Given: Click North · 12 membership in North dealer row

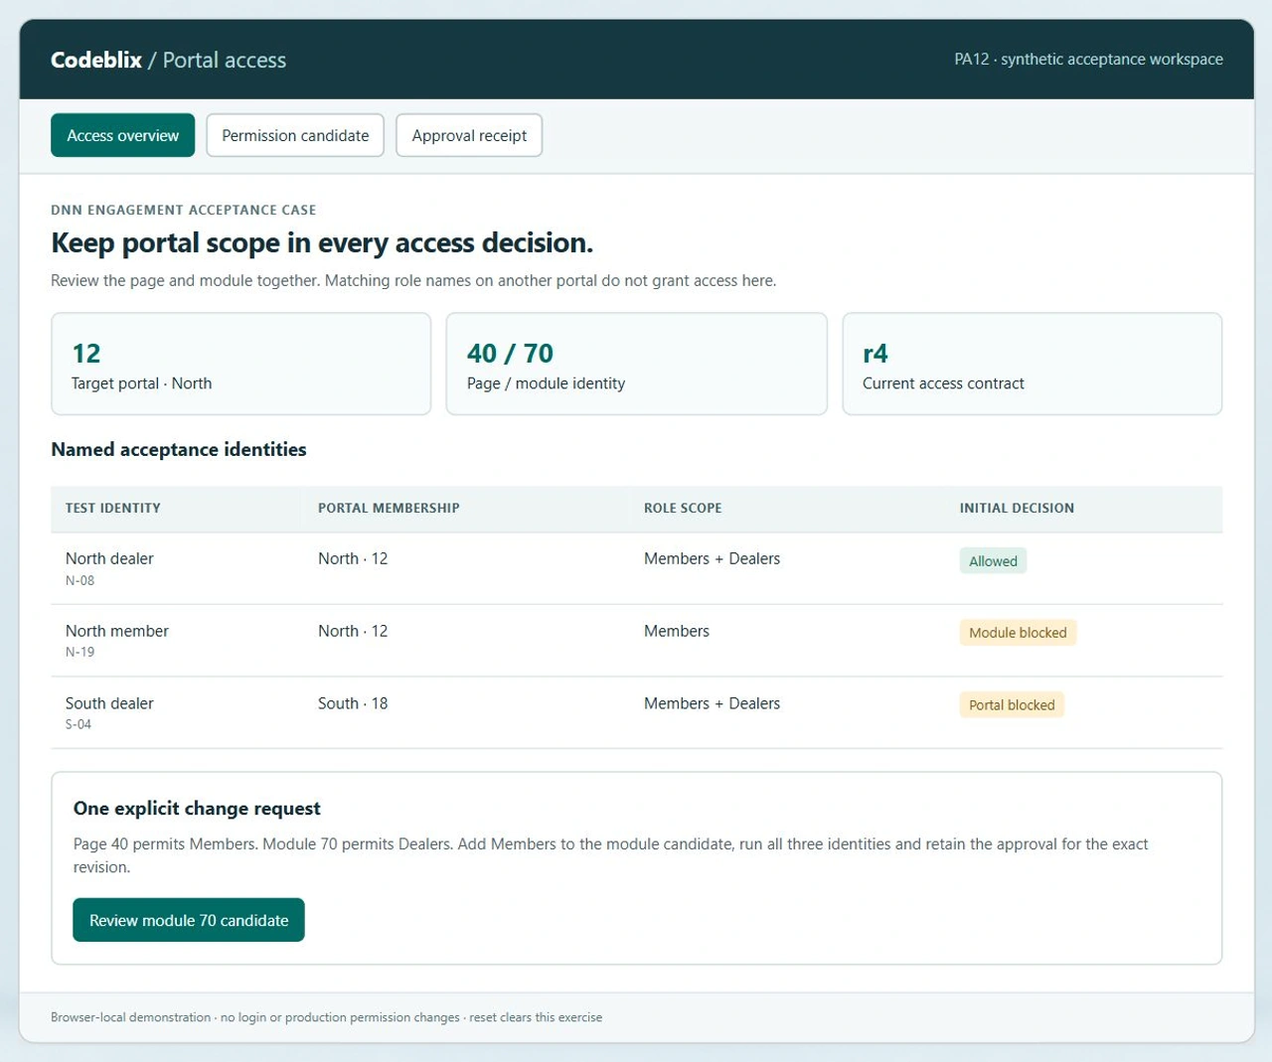Looking at the screenshot, I should point(353,558).
